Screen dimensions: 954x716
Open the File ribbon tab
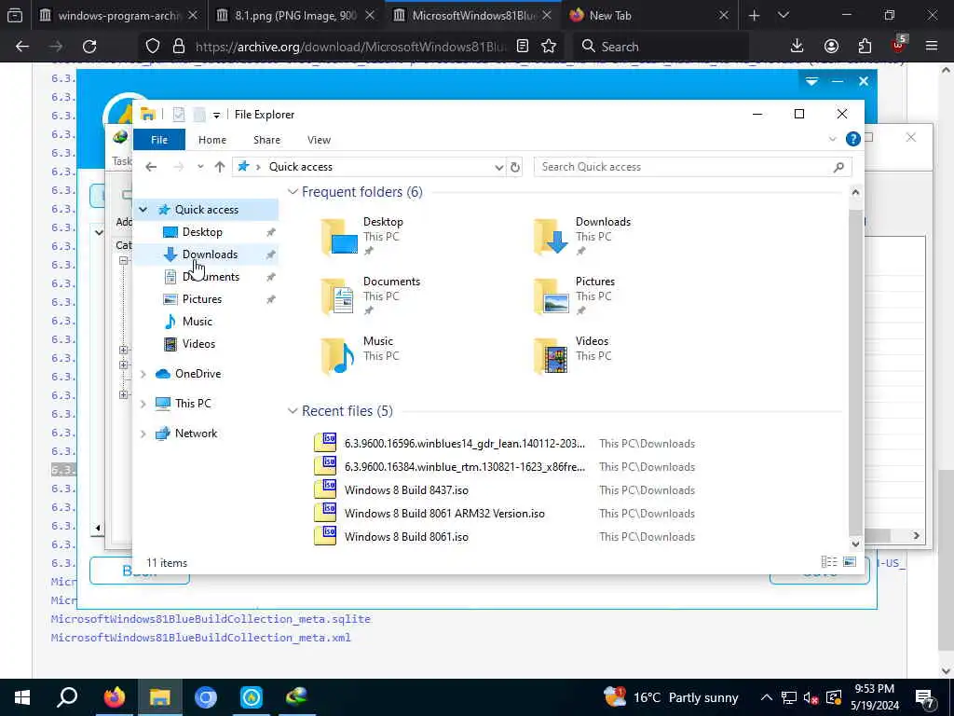click(x=158, y=140)
